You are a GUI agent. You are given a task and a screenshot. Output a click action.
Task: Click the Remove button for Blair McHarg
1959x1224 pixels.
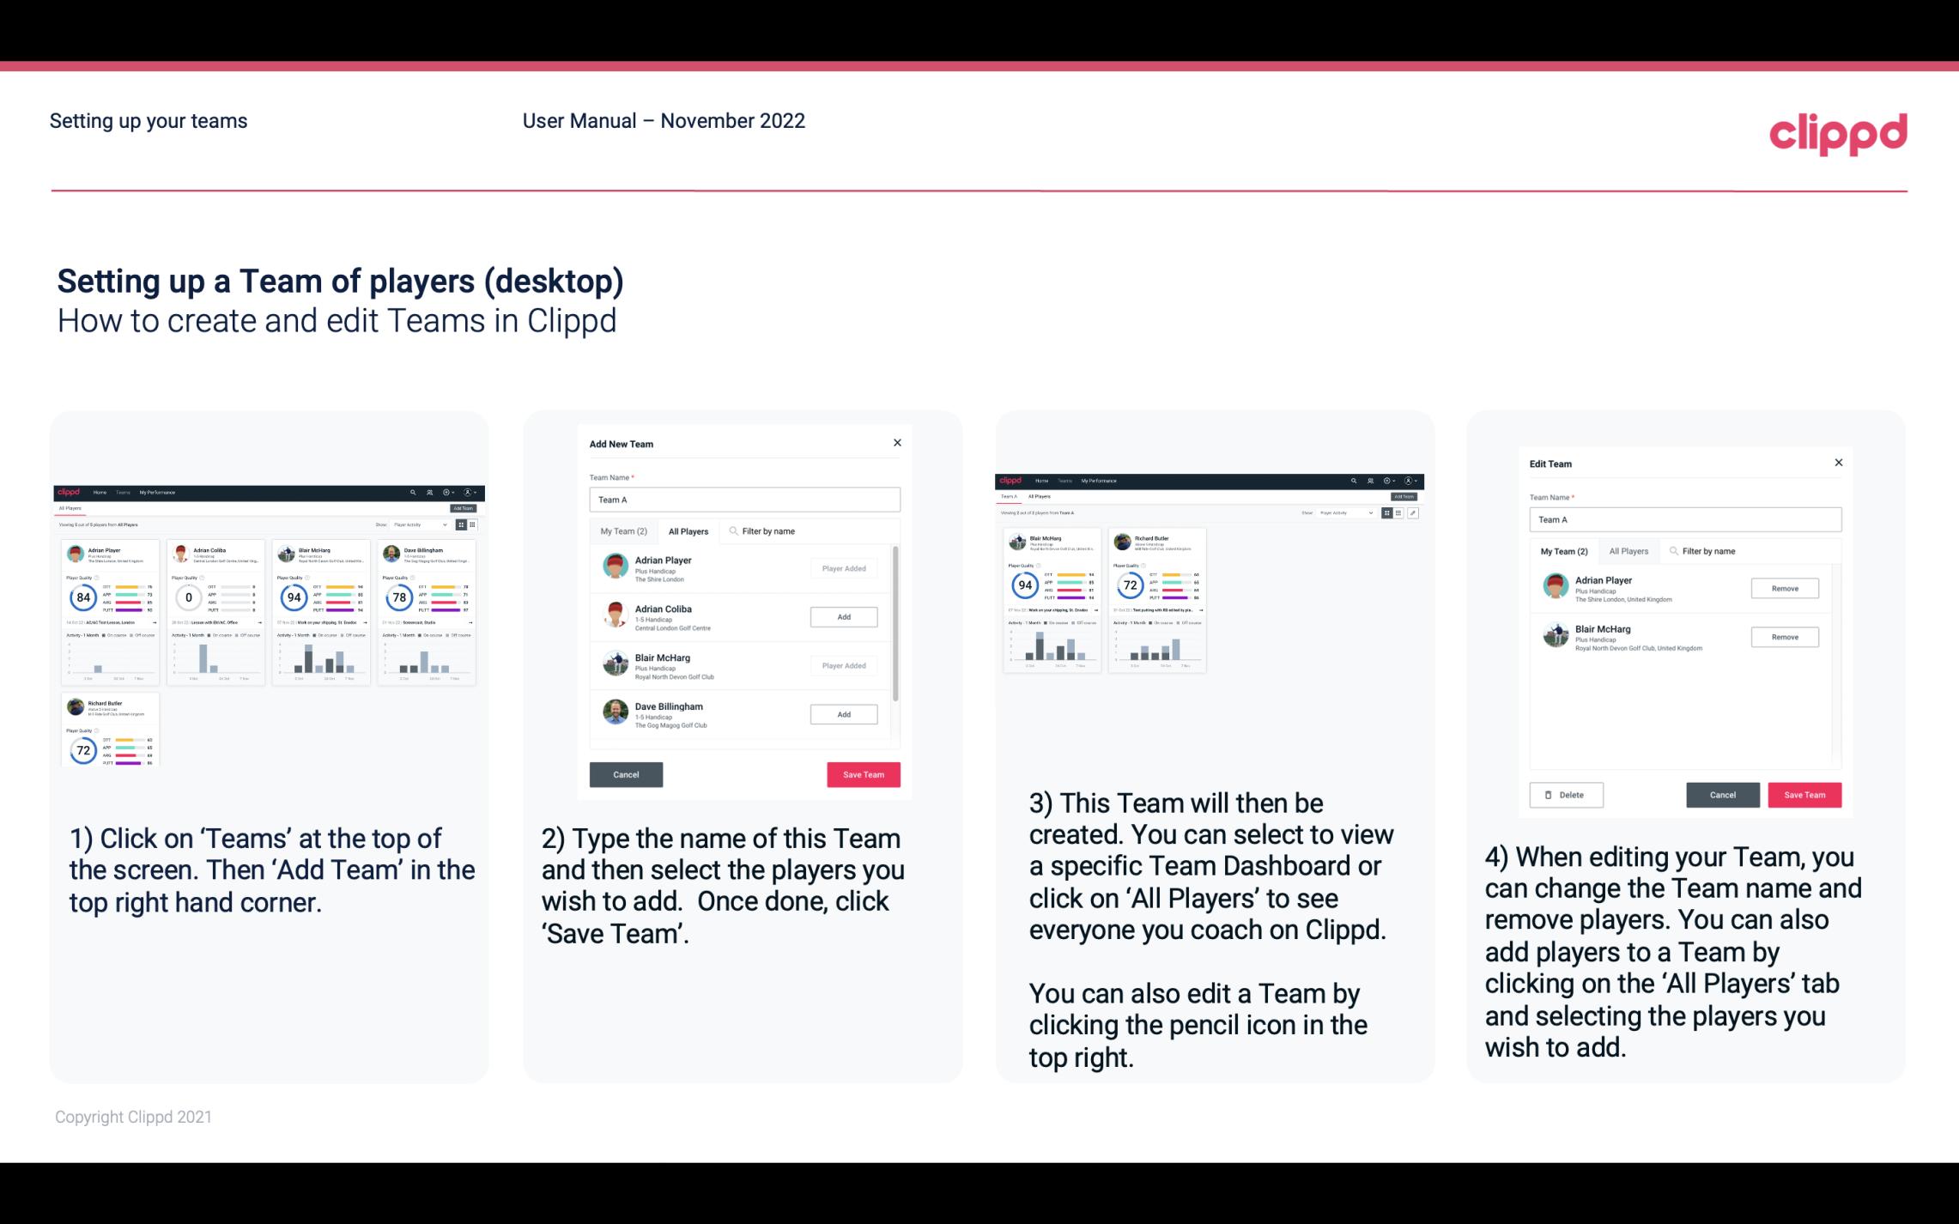coord(1786,638)
